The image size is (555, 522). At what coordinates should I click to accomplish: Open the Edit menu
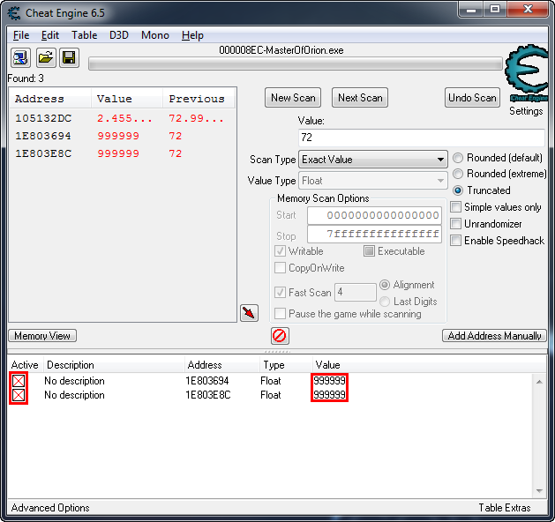50,35
